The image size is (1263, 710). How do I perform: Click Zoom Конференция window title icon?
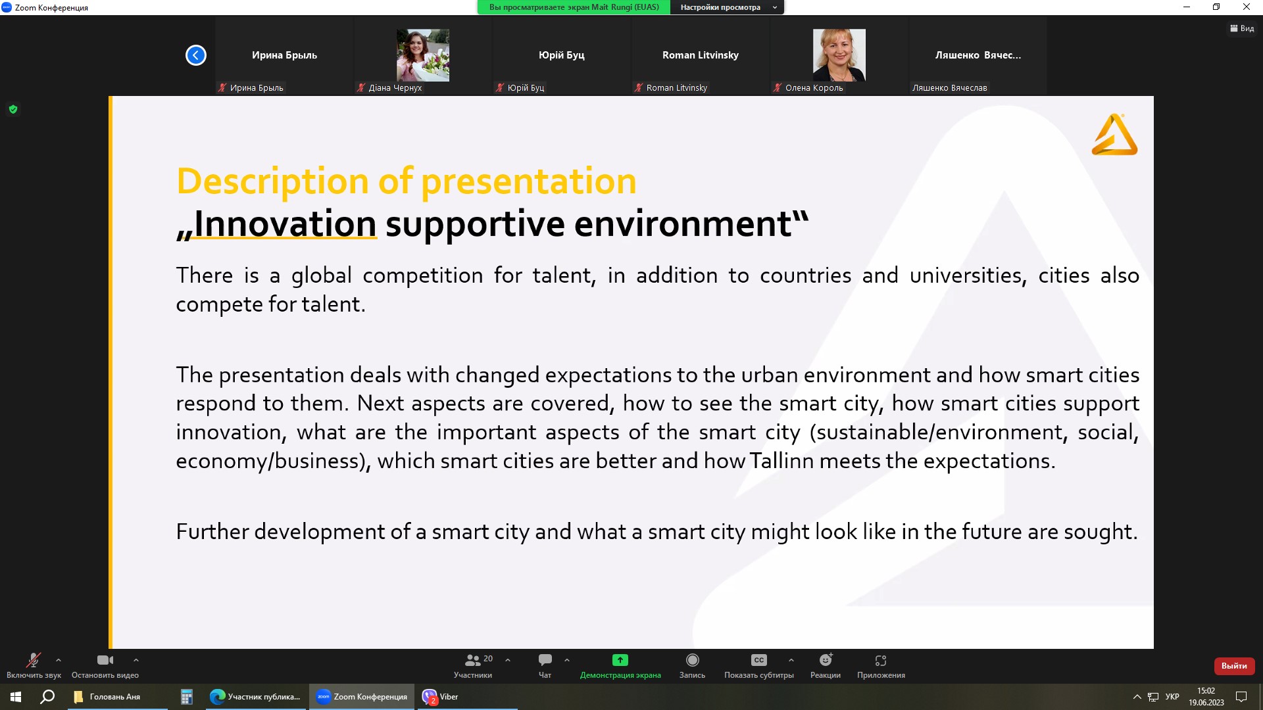click(x=7, y=7)
